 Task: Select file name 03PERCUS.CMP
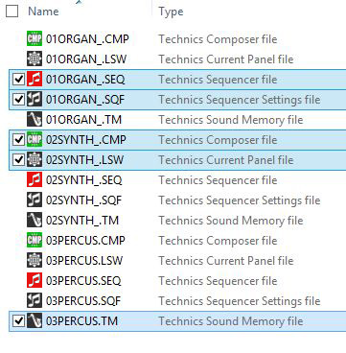coord(85,241)
